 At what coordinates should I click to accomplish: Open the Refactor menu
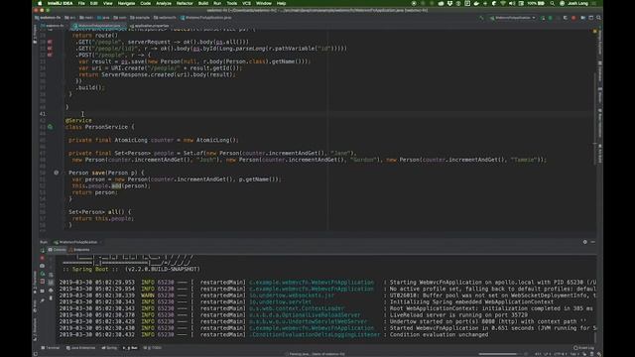185,3
